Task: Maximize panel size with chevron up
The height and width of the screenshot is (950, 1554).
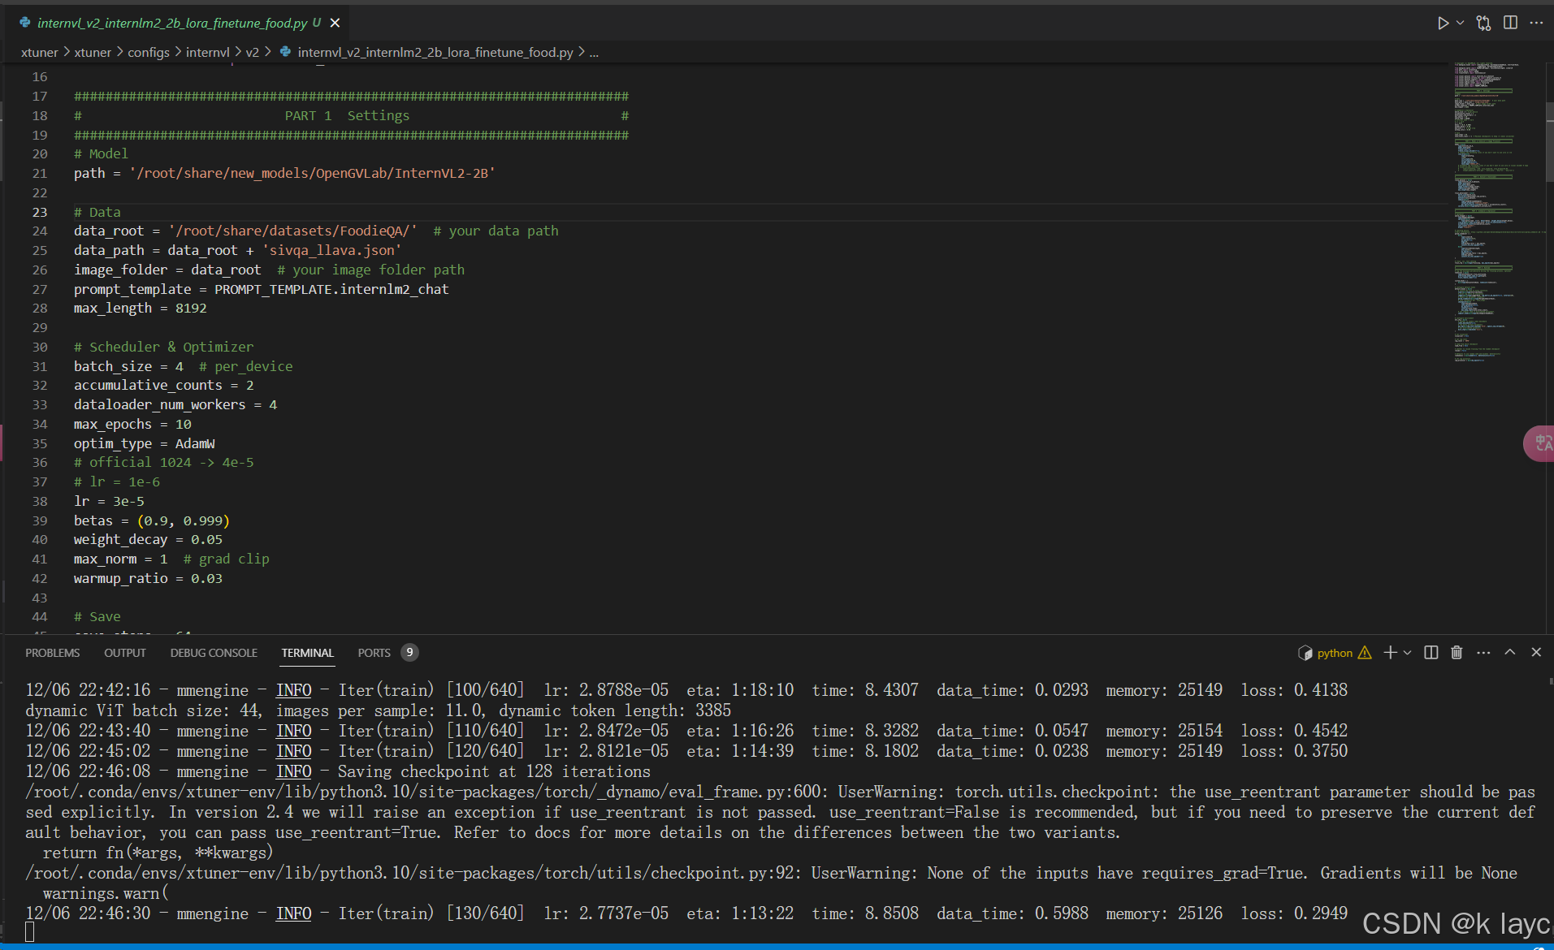Action: tap(1510, 653)
